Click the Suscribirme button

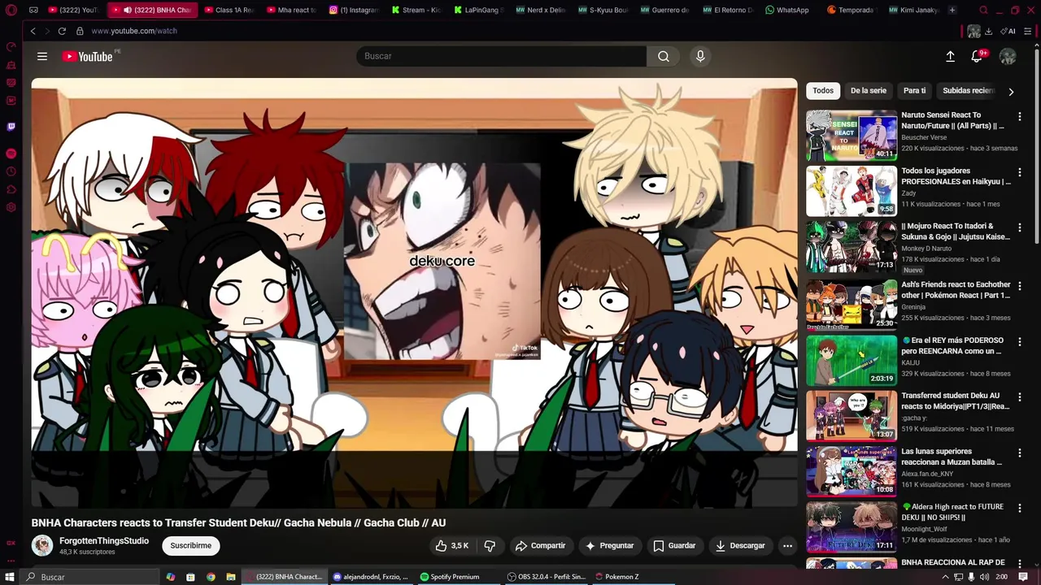(191, 546)
